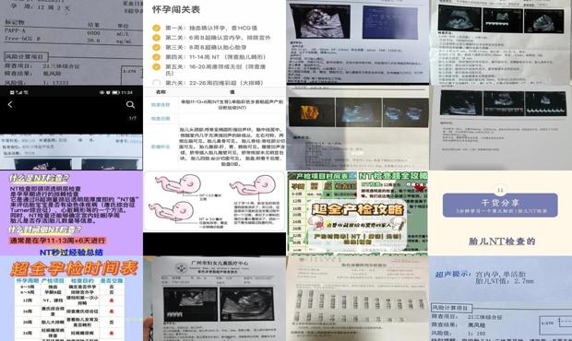Toggle the 第二关 6周B超 checkmark
Screen dimensions: 572x341
[156, 38]
